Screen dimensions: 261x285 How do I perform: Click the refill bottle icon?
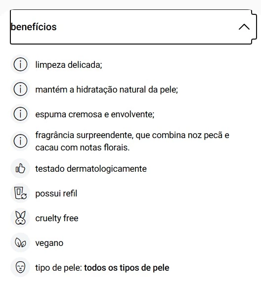coord(20,193)
